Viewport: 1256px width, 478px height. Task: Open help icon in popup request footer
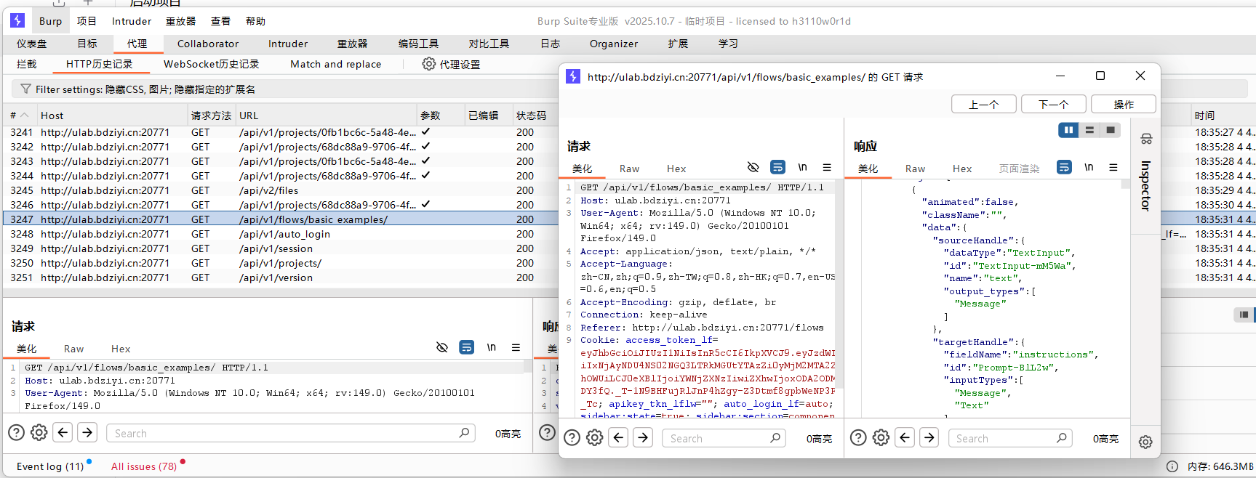click(x=572, y=437)
